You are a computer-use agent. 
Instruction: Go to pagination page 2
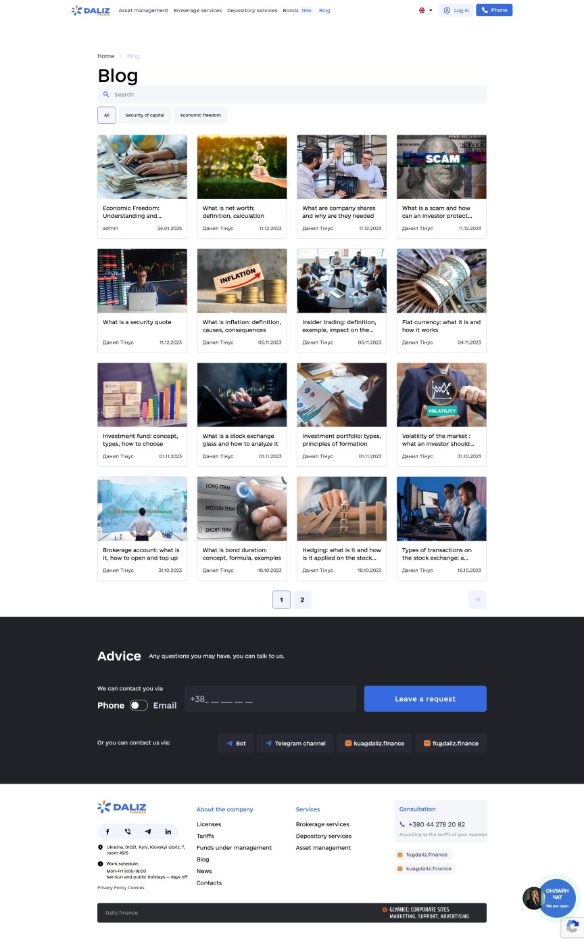click(302, 600)
